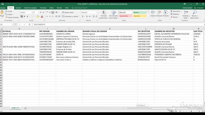The width and height of the screenshot is (205, 115).
Task: Switch to the Insertar tab
Action: (18, 8)
